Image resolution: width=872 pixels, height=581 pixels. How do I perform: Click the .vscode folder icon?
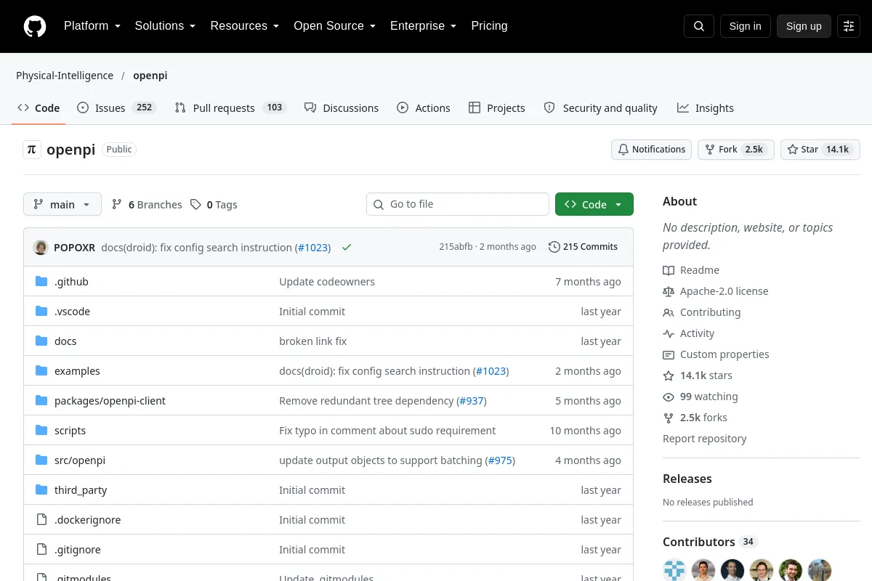tap(41, 312)
